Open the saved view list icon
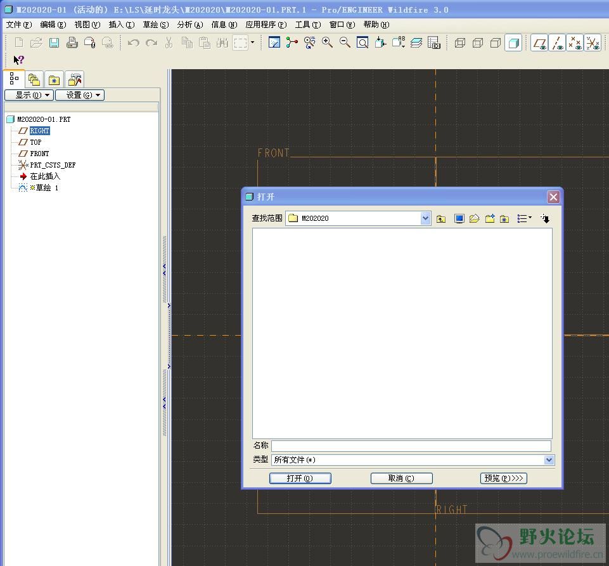This screenshot has height=566, width=609. coord(399,43)
